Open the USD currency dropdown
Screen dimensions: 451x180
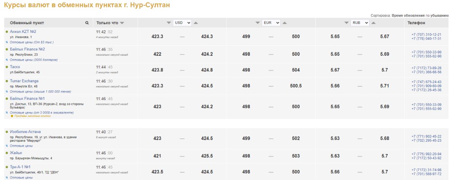(x=182, y=23)
